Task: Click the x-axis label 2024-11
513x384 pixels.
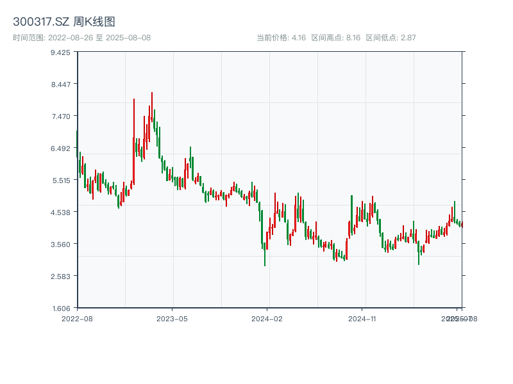Action: (x=362, y=319)
